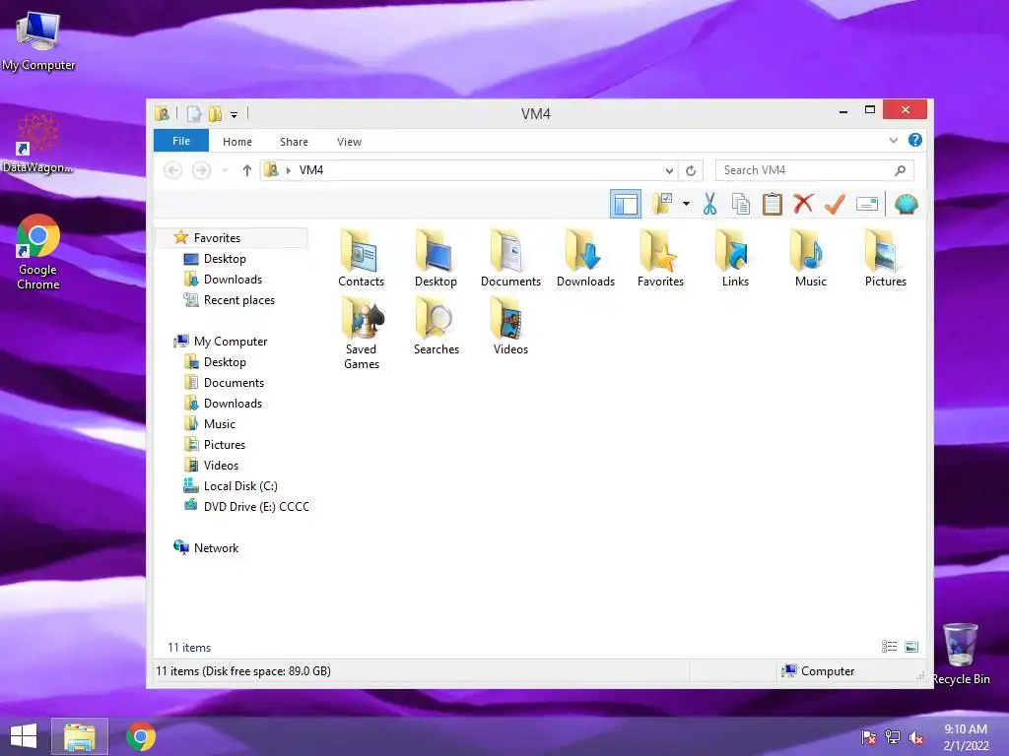Open the Windows Start button
This screenshot has height=756, width=1009.
pyautogui.click(x=24, y=736)
